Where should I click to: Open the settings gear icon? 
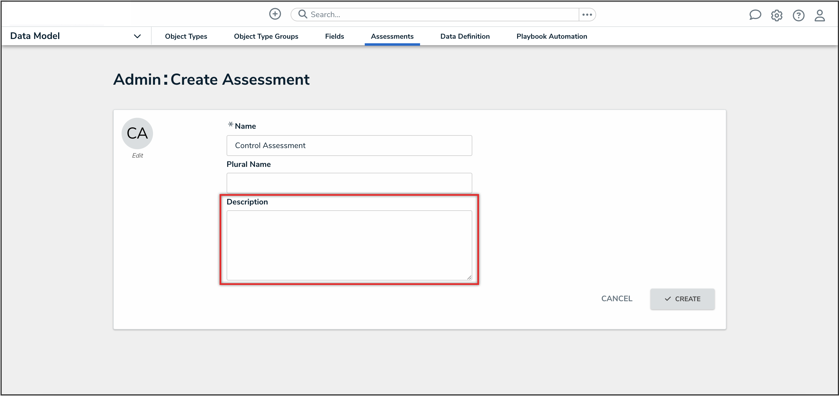click(x=776, y=15)
